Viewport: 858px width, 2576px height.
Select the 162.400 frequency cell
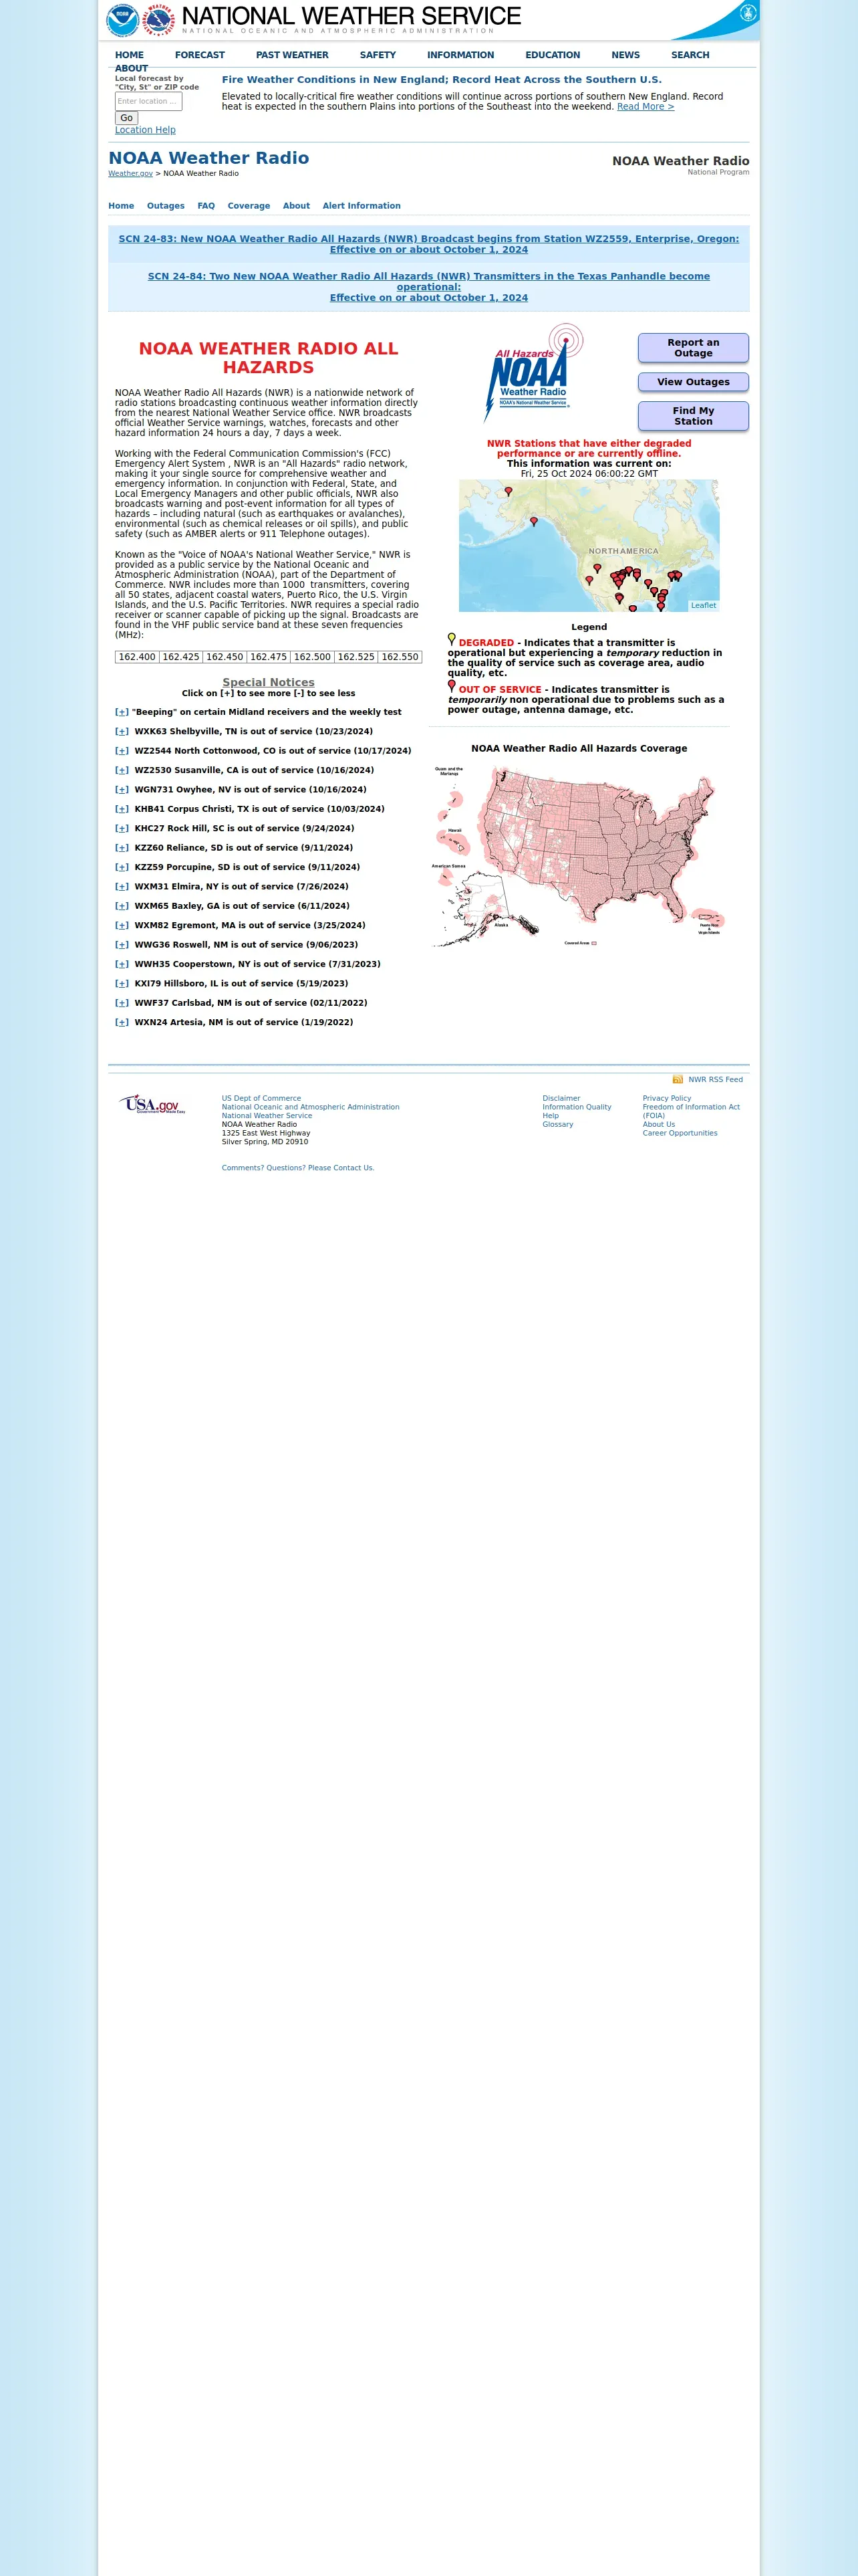137,657
